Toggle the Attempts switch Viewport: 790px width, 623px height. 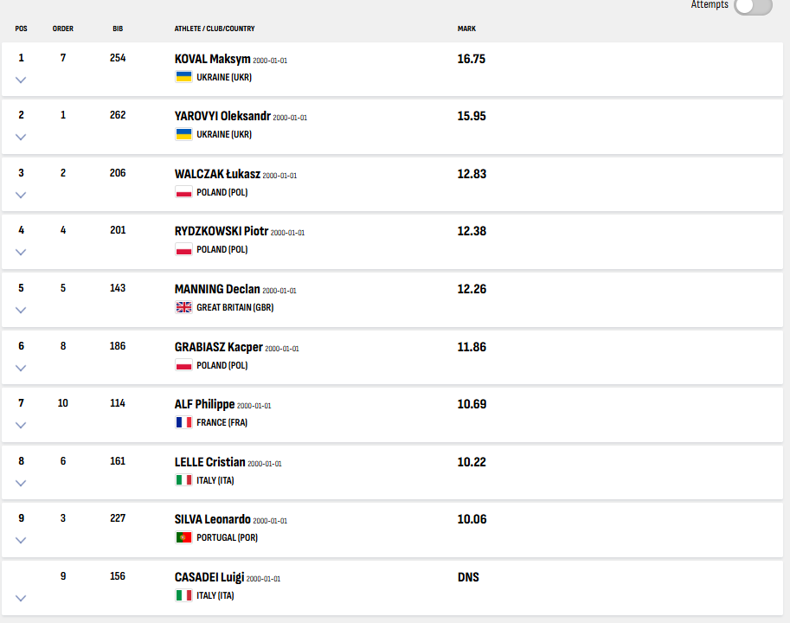tap(753, 6)
